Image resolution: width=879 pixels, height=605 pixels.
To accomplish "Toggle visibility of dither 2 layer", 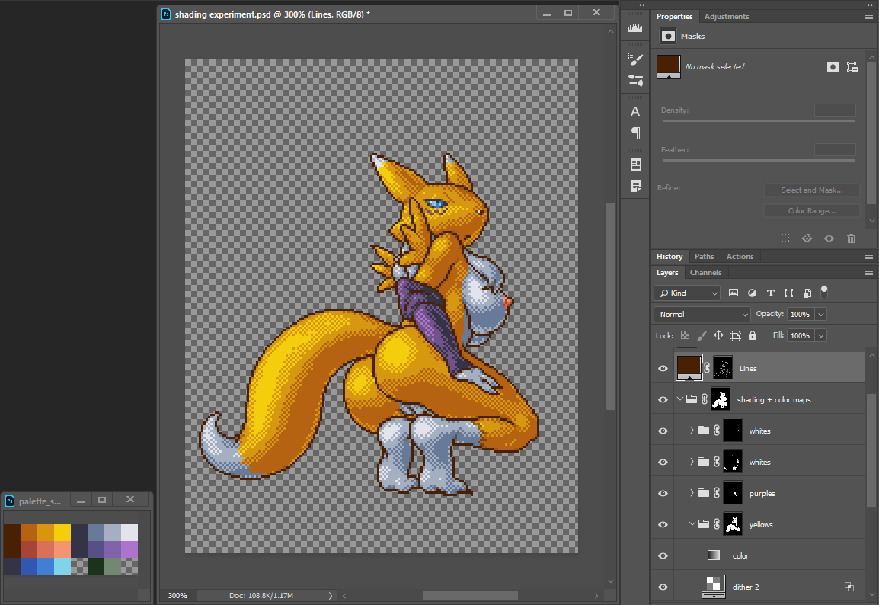I will click(663, 587).
